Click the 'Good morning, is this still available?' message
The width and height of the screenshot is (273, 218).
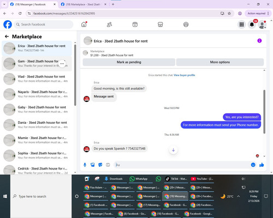pyautogui.click(x=119, y=88)
